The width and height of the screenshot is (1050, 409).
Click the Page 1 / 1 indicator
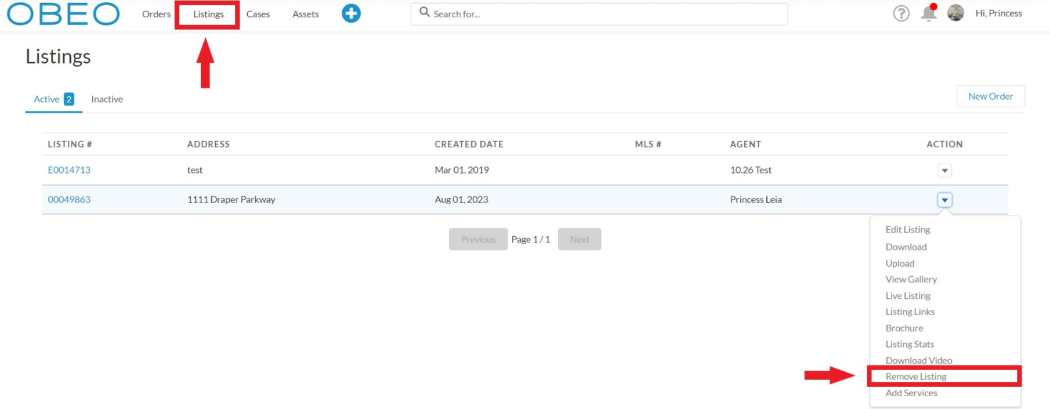(x=531, y=240)
